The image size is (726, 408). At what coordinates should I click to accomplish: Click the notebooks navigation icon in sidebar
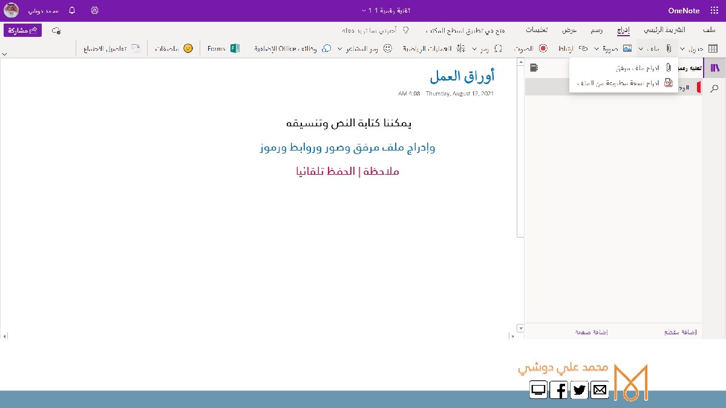tap(715, 68)
